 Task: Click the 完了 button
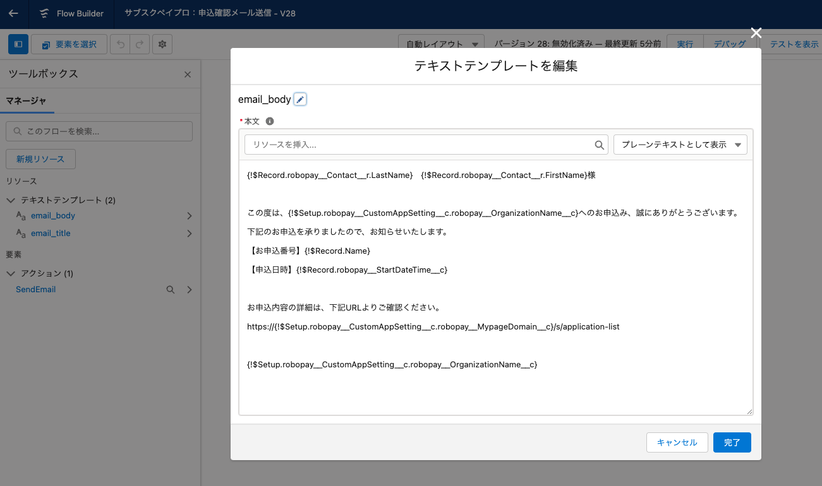[x=732, y=442]
